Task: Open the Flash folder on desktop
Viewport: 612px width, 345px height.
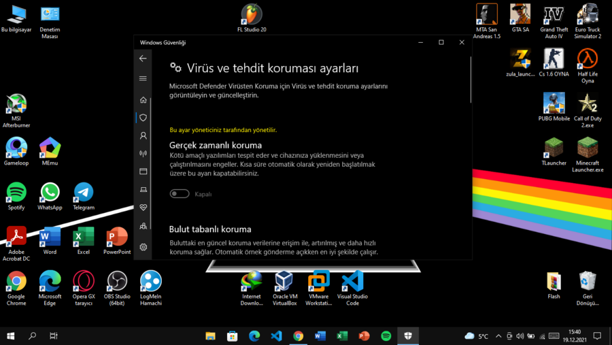Action: (554, 285)
